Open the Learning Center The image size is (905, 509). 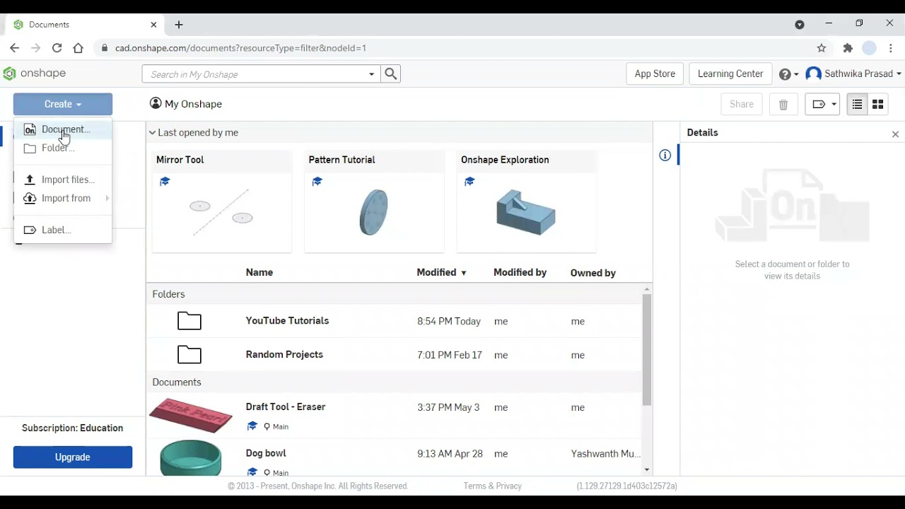pyautogui.click(x=730, y=74)
